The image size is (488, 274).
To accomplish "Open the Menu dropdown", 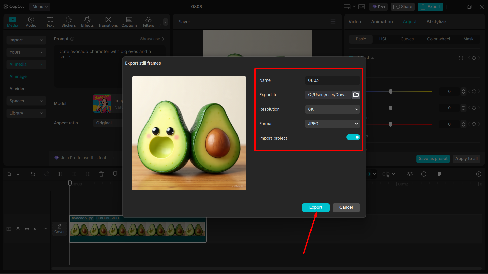I will click(40, 7).
